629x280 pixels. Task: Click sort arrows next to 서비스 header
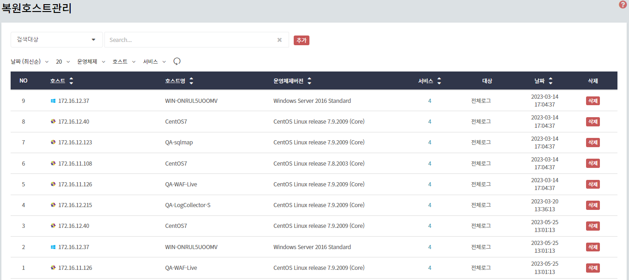tap(439, 81)
